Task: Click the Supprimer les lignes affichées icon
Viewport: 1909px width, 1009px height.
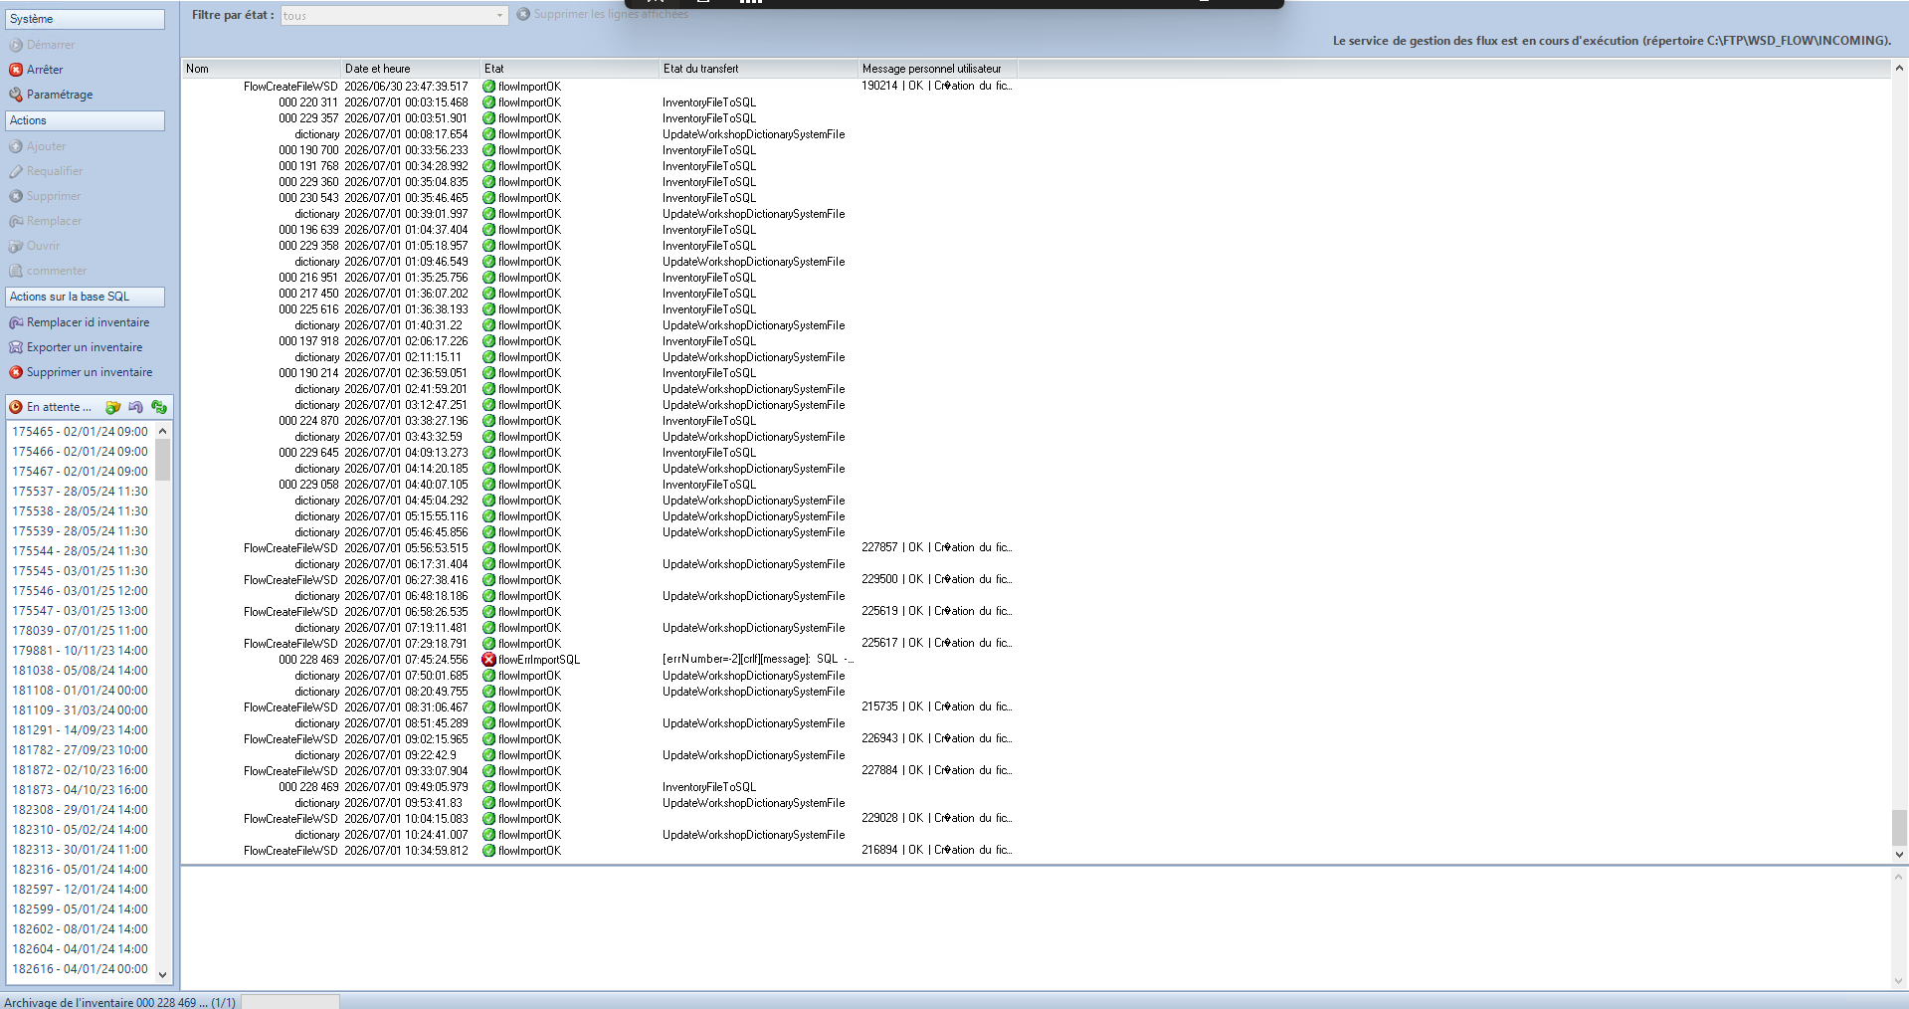Action: 523,14
